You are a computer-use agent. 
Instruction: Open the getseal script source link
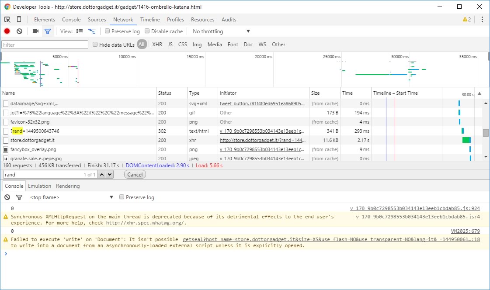tap(331, 239)
